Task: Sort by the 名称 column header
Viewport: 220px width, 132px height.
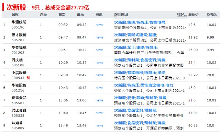Action: click(15, 14)
